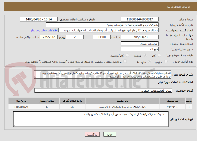Viewport: 197px width, 141px height.
Task: Click the deadline date 1405/04/23 field
Action: pos(139,37)
